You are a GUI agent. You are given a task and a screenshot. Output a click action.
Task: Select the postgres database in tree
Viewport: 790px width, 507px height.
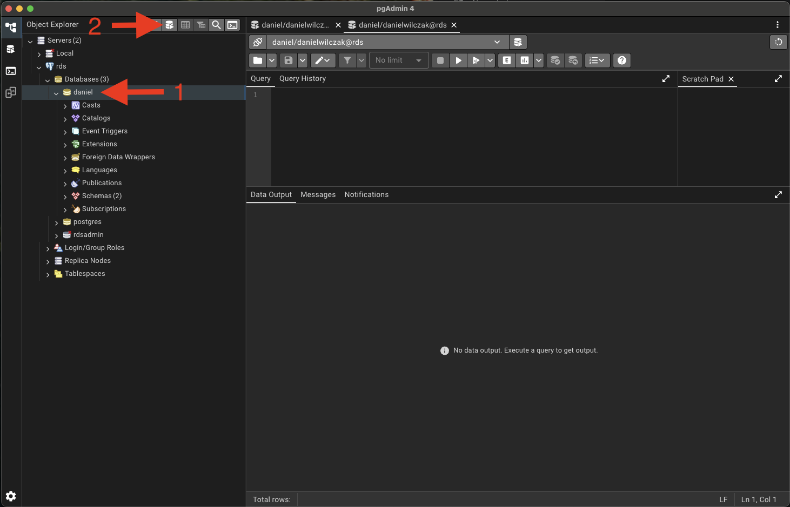click(x=87, y=222)
